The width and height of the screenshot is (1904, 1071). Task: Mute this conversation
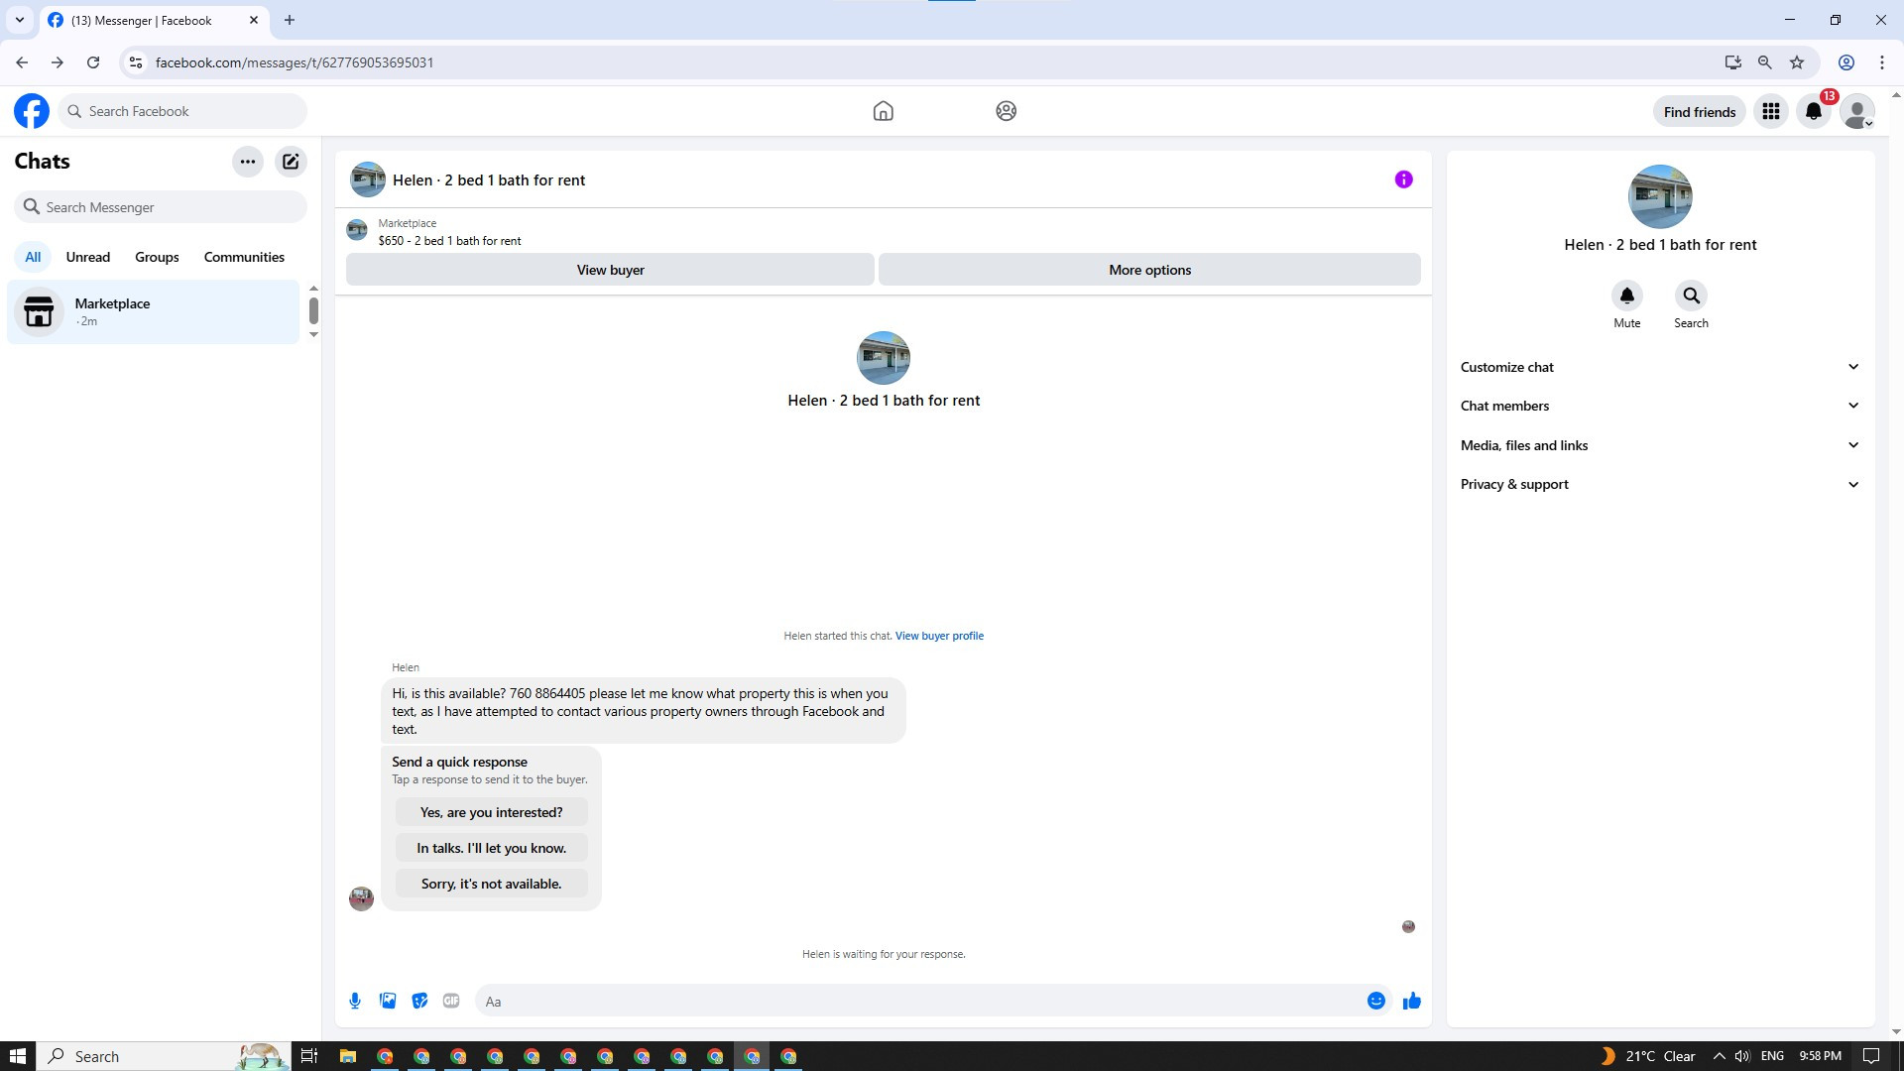click(1626, 297)
